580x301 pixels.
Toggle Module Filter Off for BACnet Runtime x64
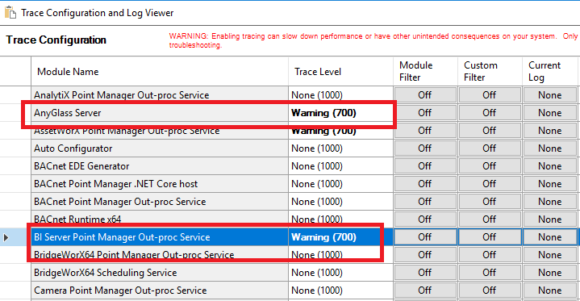[425, 219]
